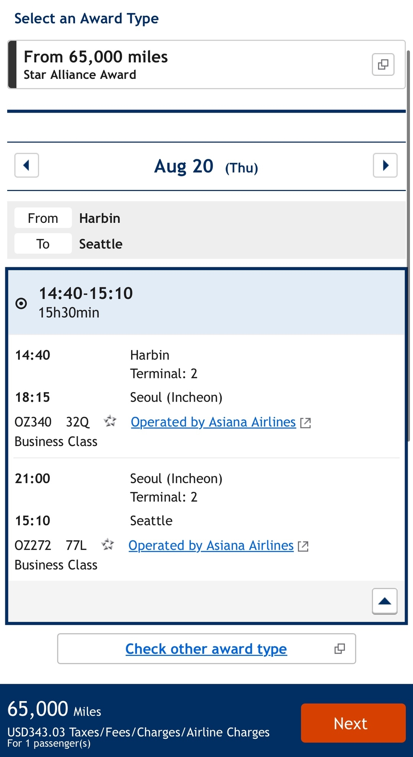
Task: Go to the previous date arrow
Action: click(x=27, y=165)
